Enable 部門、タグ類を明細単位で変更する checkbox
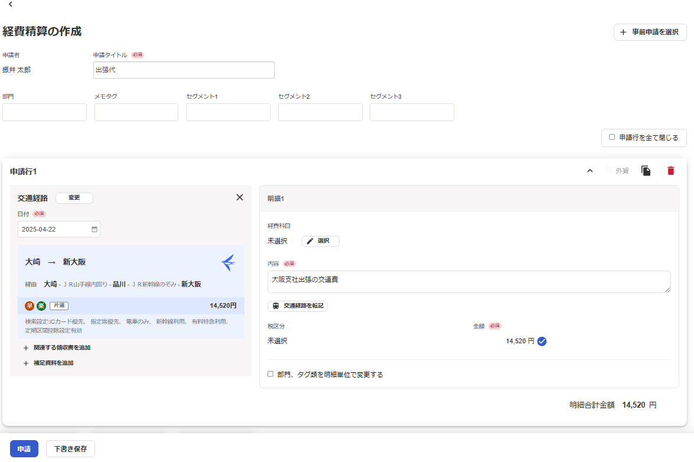694x462 pixels. point(271,374)
